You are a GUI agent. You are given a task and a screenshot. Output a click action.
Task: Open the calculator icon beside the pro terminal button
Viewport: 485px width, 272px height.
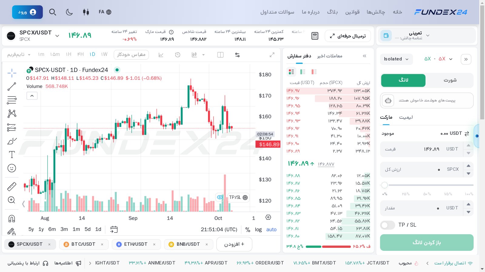point(315,36)
